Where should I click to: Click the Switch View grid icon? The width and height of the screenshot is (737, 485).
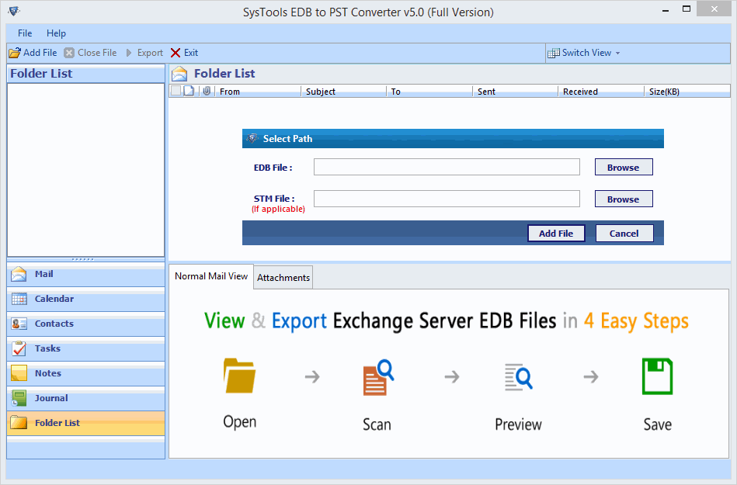point(553,53)
